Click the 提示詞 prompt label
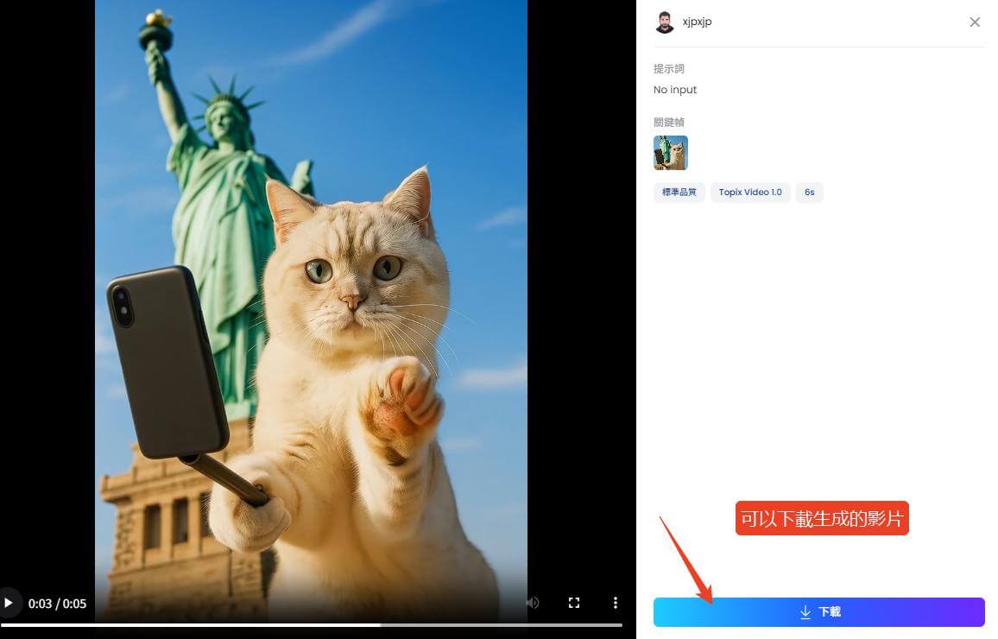Viewport: 998px width, 639px height. (668, 69)
